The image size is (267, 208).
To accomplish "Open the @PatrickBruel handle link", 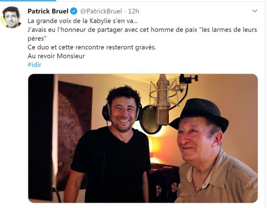I will click(x=101, y=11).
